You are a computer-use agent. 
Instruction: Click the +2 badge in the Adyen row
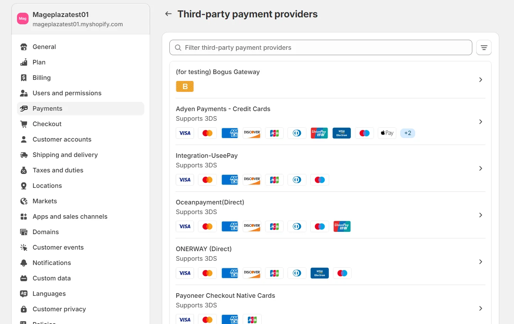click(407, 133)
